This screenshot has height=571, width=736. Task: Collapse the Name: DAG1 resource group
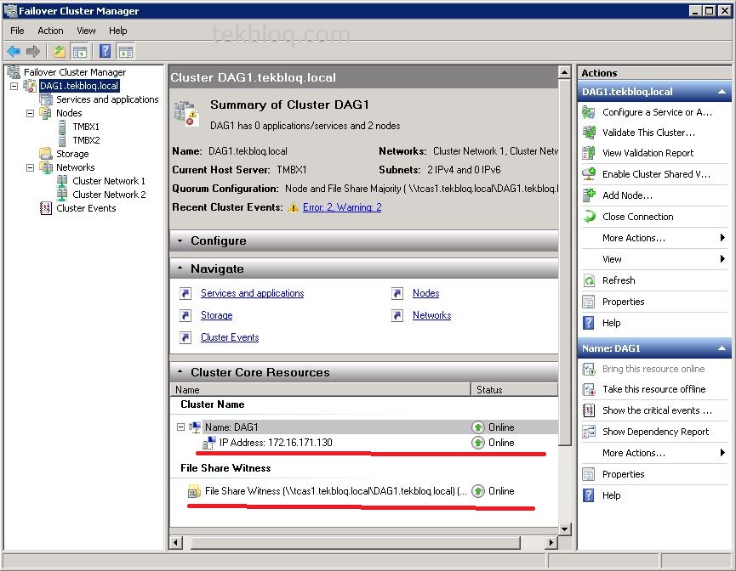point(180,427)
